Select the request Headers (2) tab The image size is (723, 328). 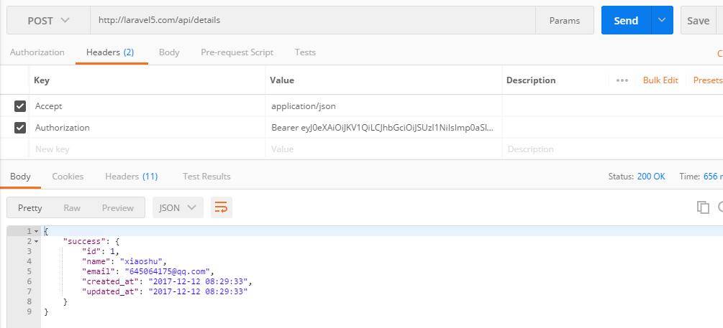(x=110, y=52)
